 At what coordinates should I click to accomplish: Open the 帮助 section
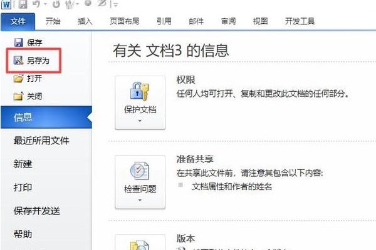click(x=23, y=234)
